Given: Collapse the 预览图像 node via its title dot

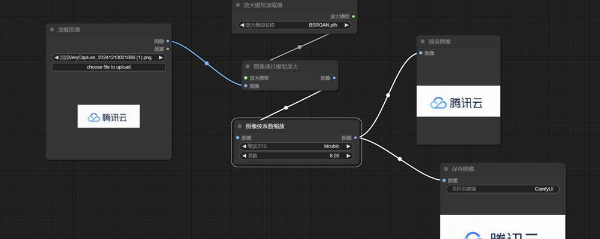Looking at the screenshot, I should click(423, 42).
